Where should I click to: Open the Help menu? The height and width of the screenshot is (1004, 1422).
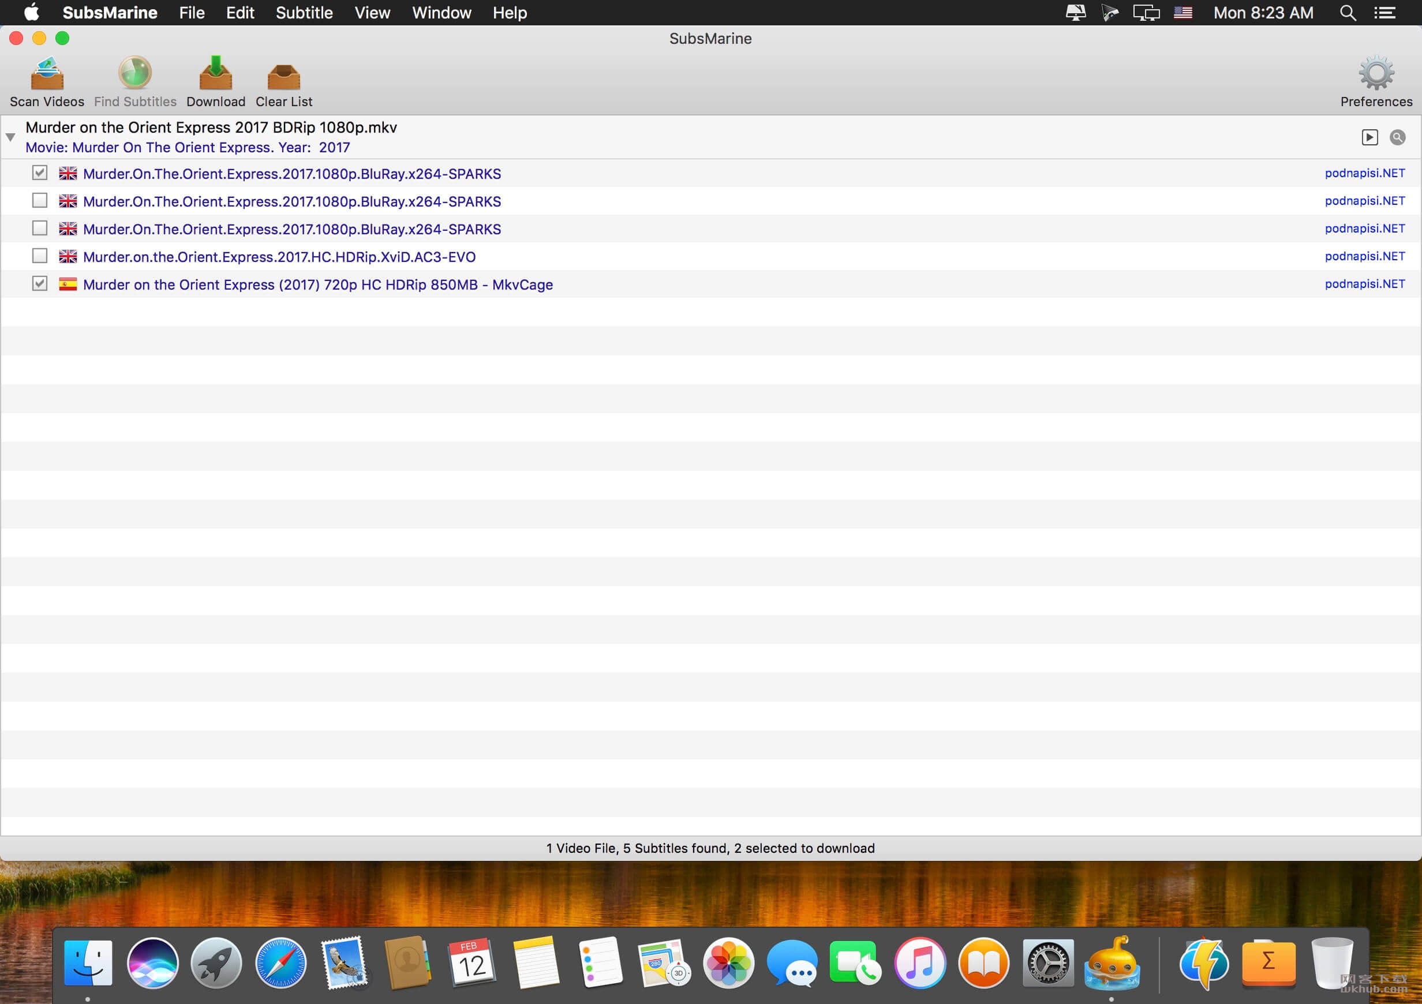pos(510,12)
